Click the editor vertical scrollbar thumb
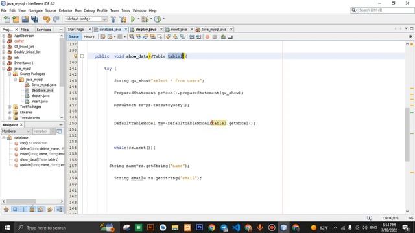The height and width of the screenshot is (233, 415). point(407,135)
